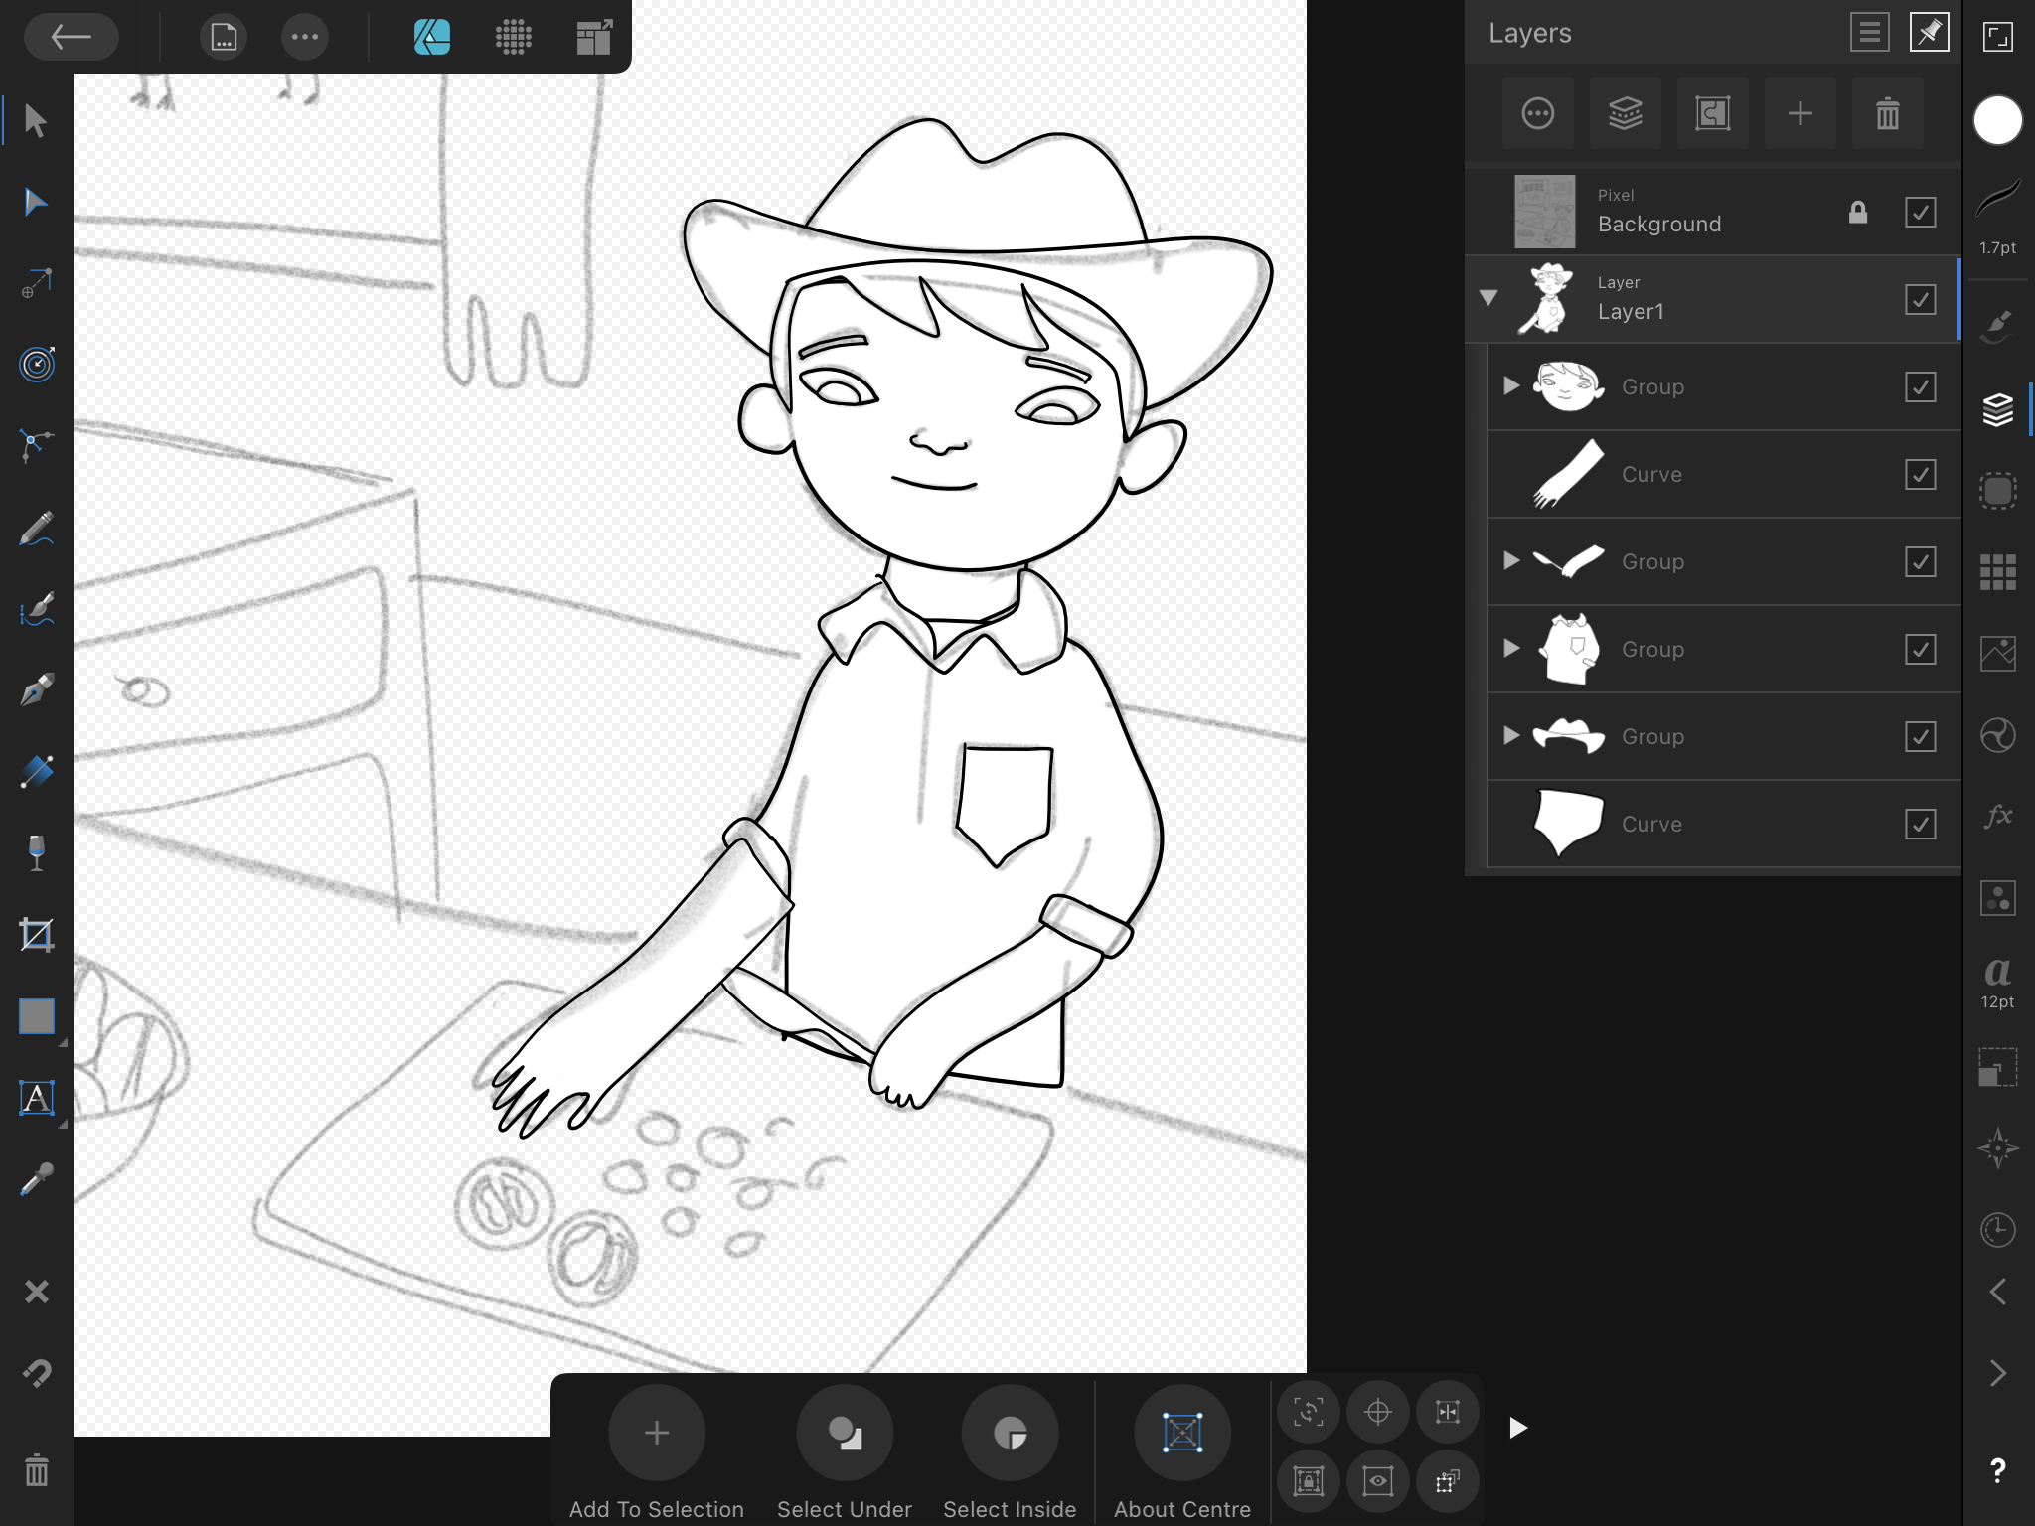The height and width of the screenshot is (1526, 2035).
Task: Select the Move tool arrow
Action: [36, 121]
